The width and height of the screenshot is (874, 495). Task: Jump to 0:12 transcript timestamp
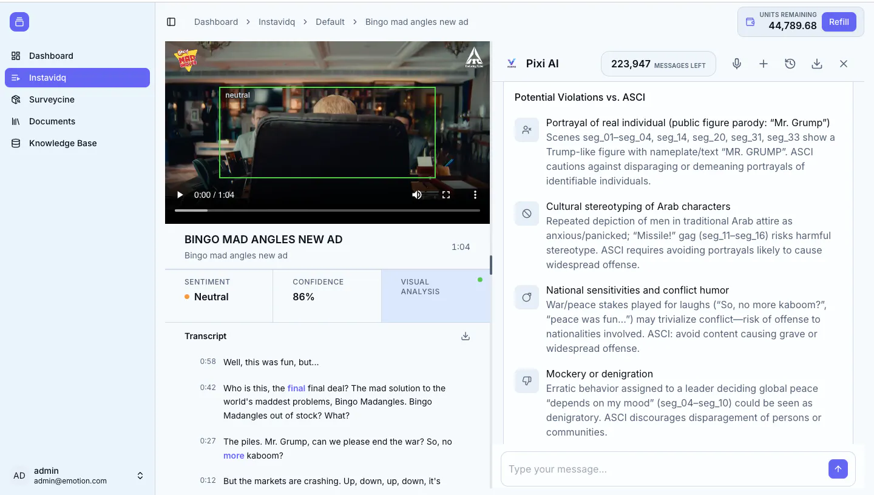208,480
